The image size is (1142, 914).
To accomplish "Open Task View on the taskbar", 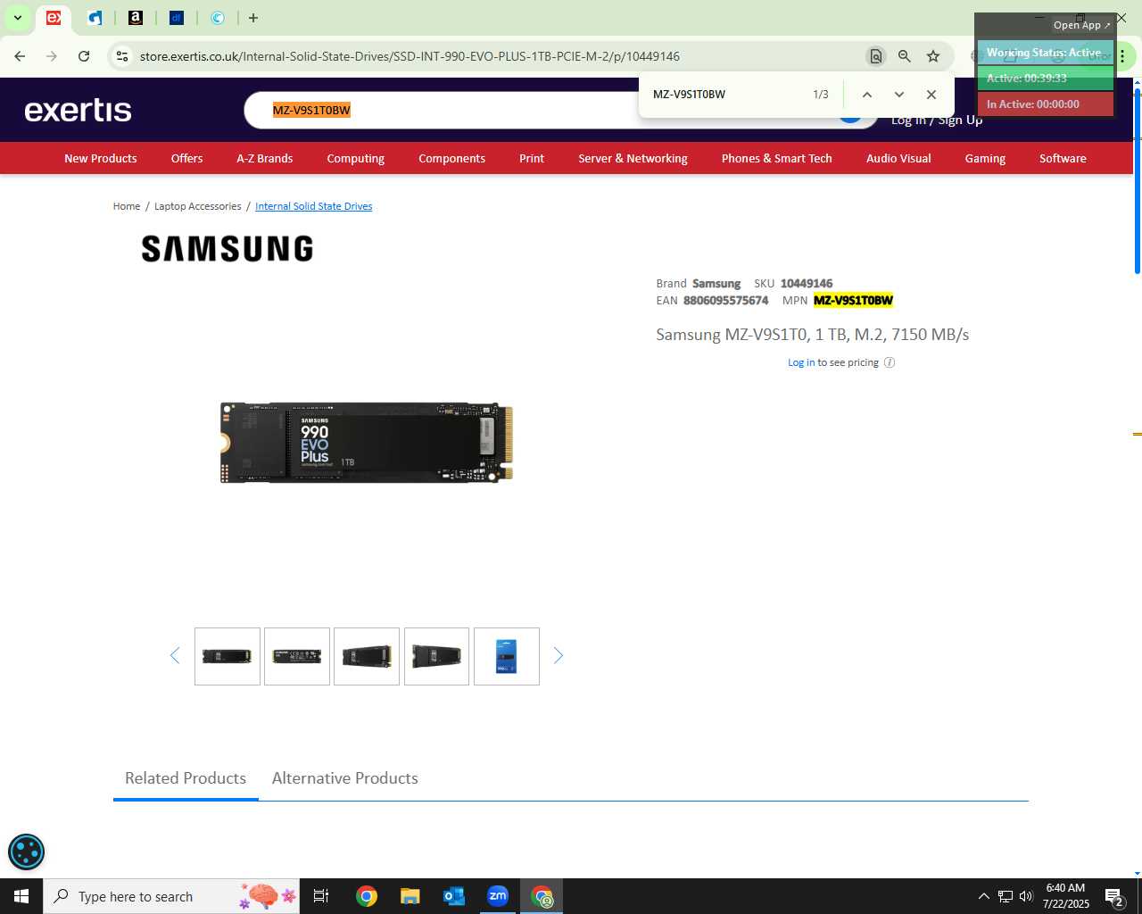I will click(321, 896).
